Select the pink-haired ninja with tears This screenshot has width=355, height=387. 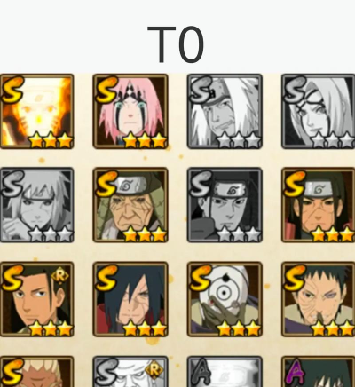[130, 111]
